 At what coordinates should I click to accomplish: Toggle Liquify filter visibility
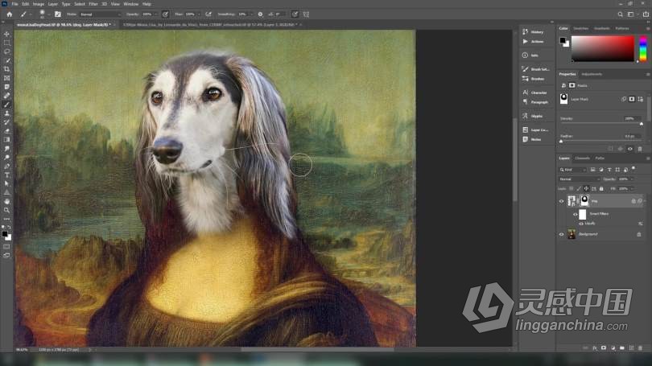(581, 224)
